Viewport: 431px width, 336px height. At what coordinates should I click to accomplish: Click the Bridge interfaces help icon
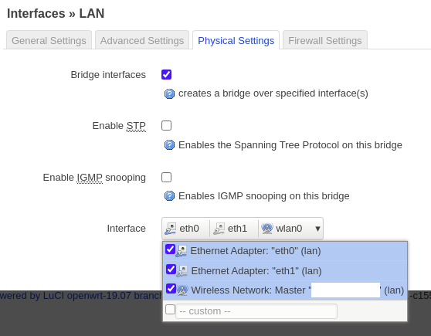click(x=169, y=93)
